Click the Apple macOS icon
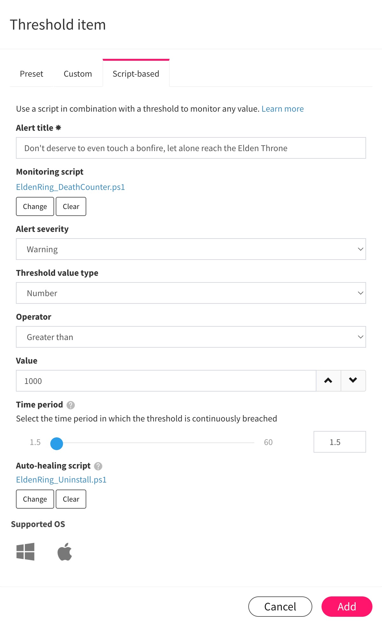This screenshot has width=382, height=626. click(x=65, y=552)
